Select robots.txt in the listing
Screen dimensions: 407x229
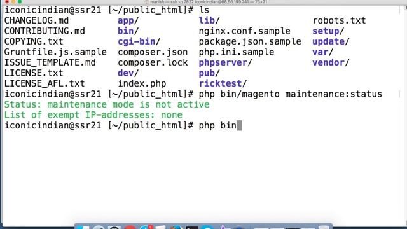click(339, 20)
